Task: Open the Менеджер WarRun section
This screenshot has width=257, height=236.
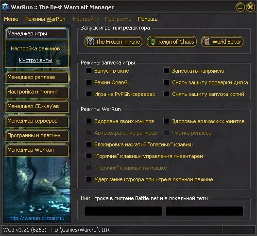Action: click(37, 150)
